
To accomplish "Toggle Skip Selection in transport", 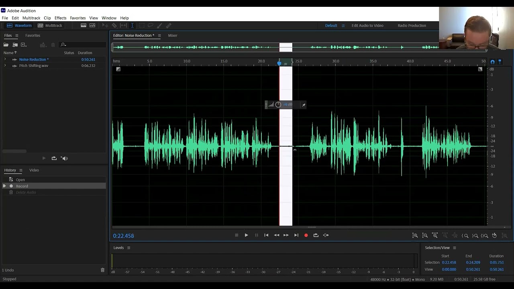I will tap(326, 235).
